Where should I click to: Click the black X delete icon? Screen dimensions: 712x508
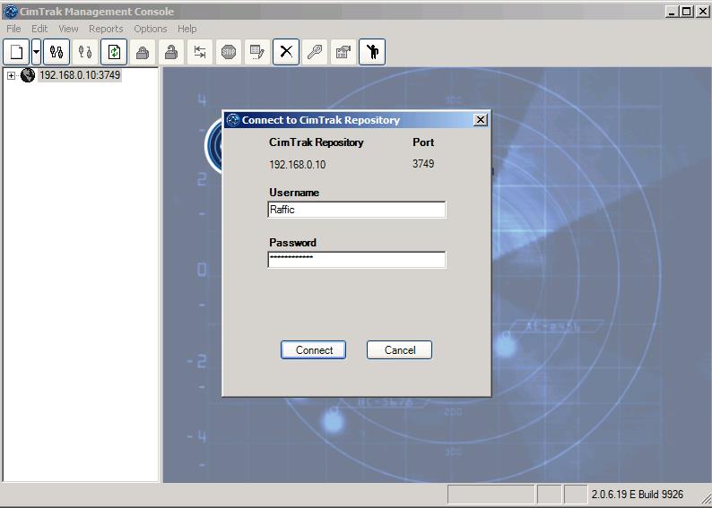[x=286, y=52]
